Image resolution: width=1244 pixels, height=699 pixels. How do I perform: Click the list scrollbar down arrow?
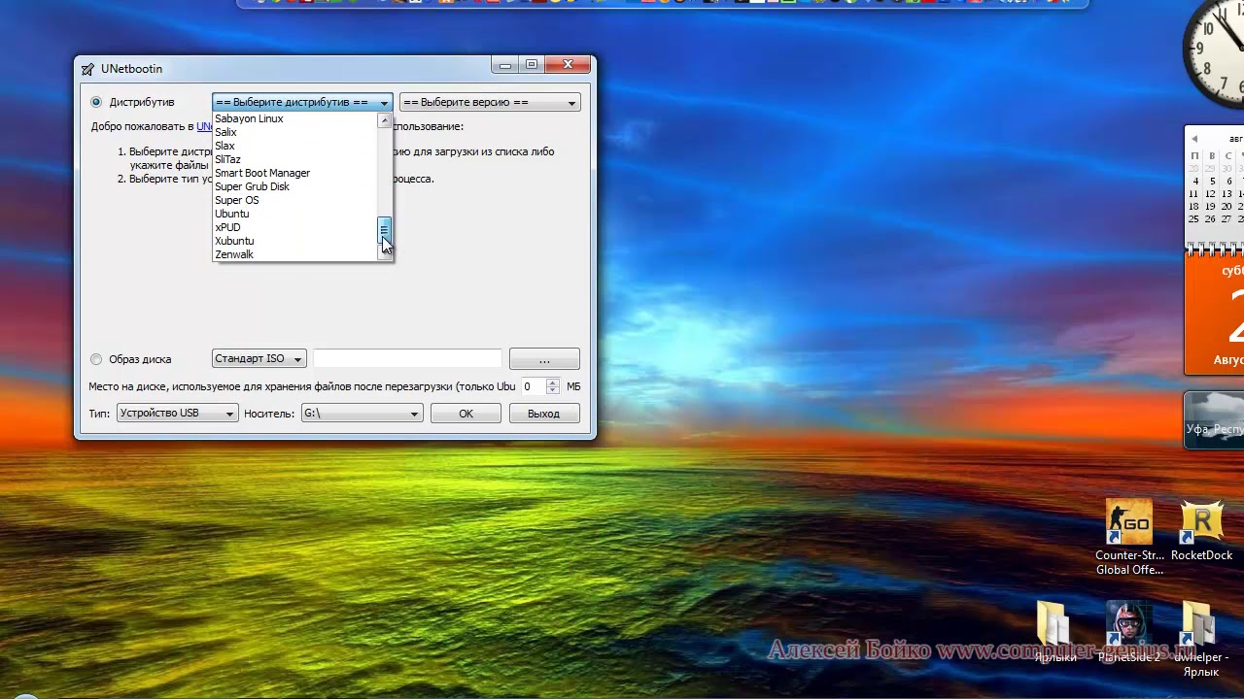click(x=385, y=253)
